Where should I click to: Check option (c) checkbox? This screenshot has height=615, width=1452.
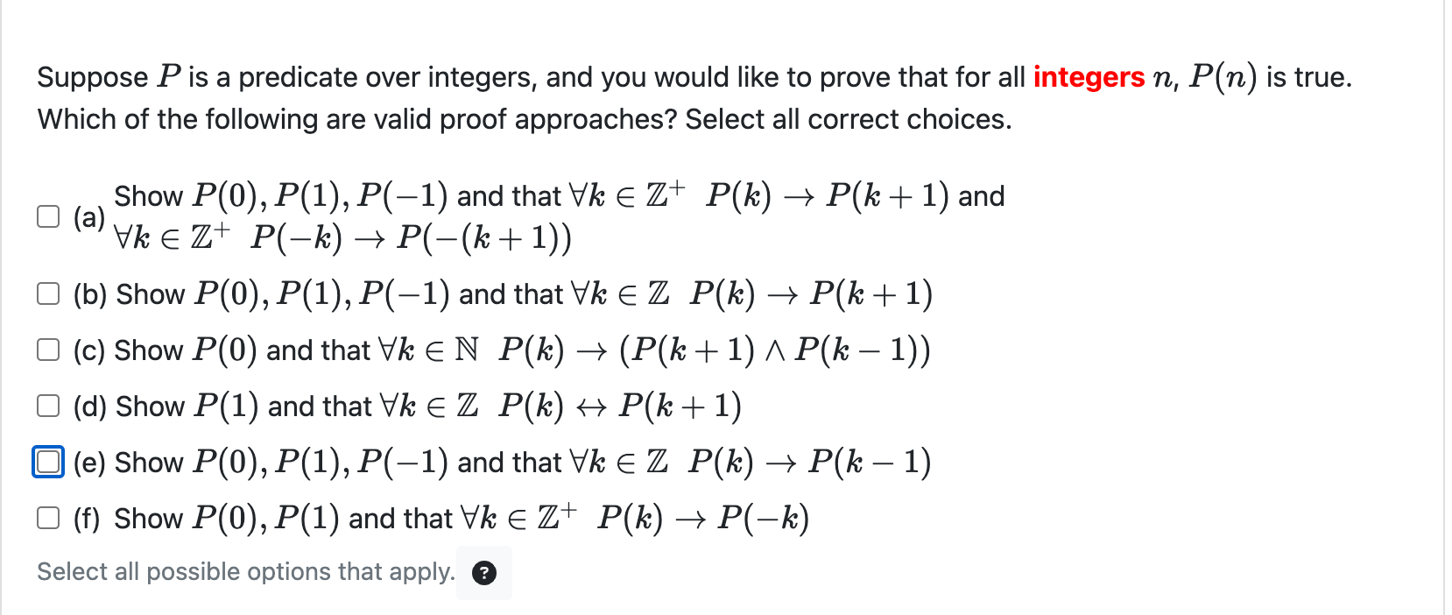pos(48,350)
